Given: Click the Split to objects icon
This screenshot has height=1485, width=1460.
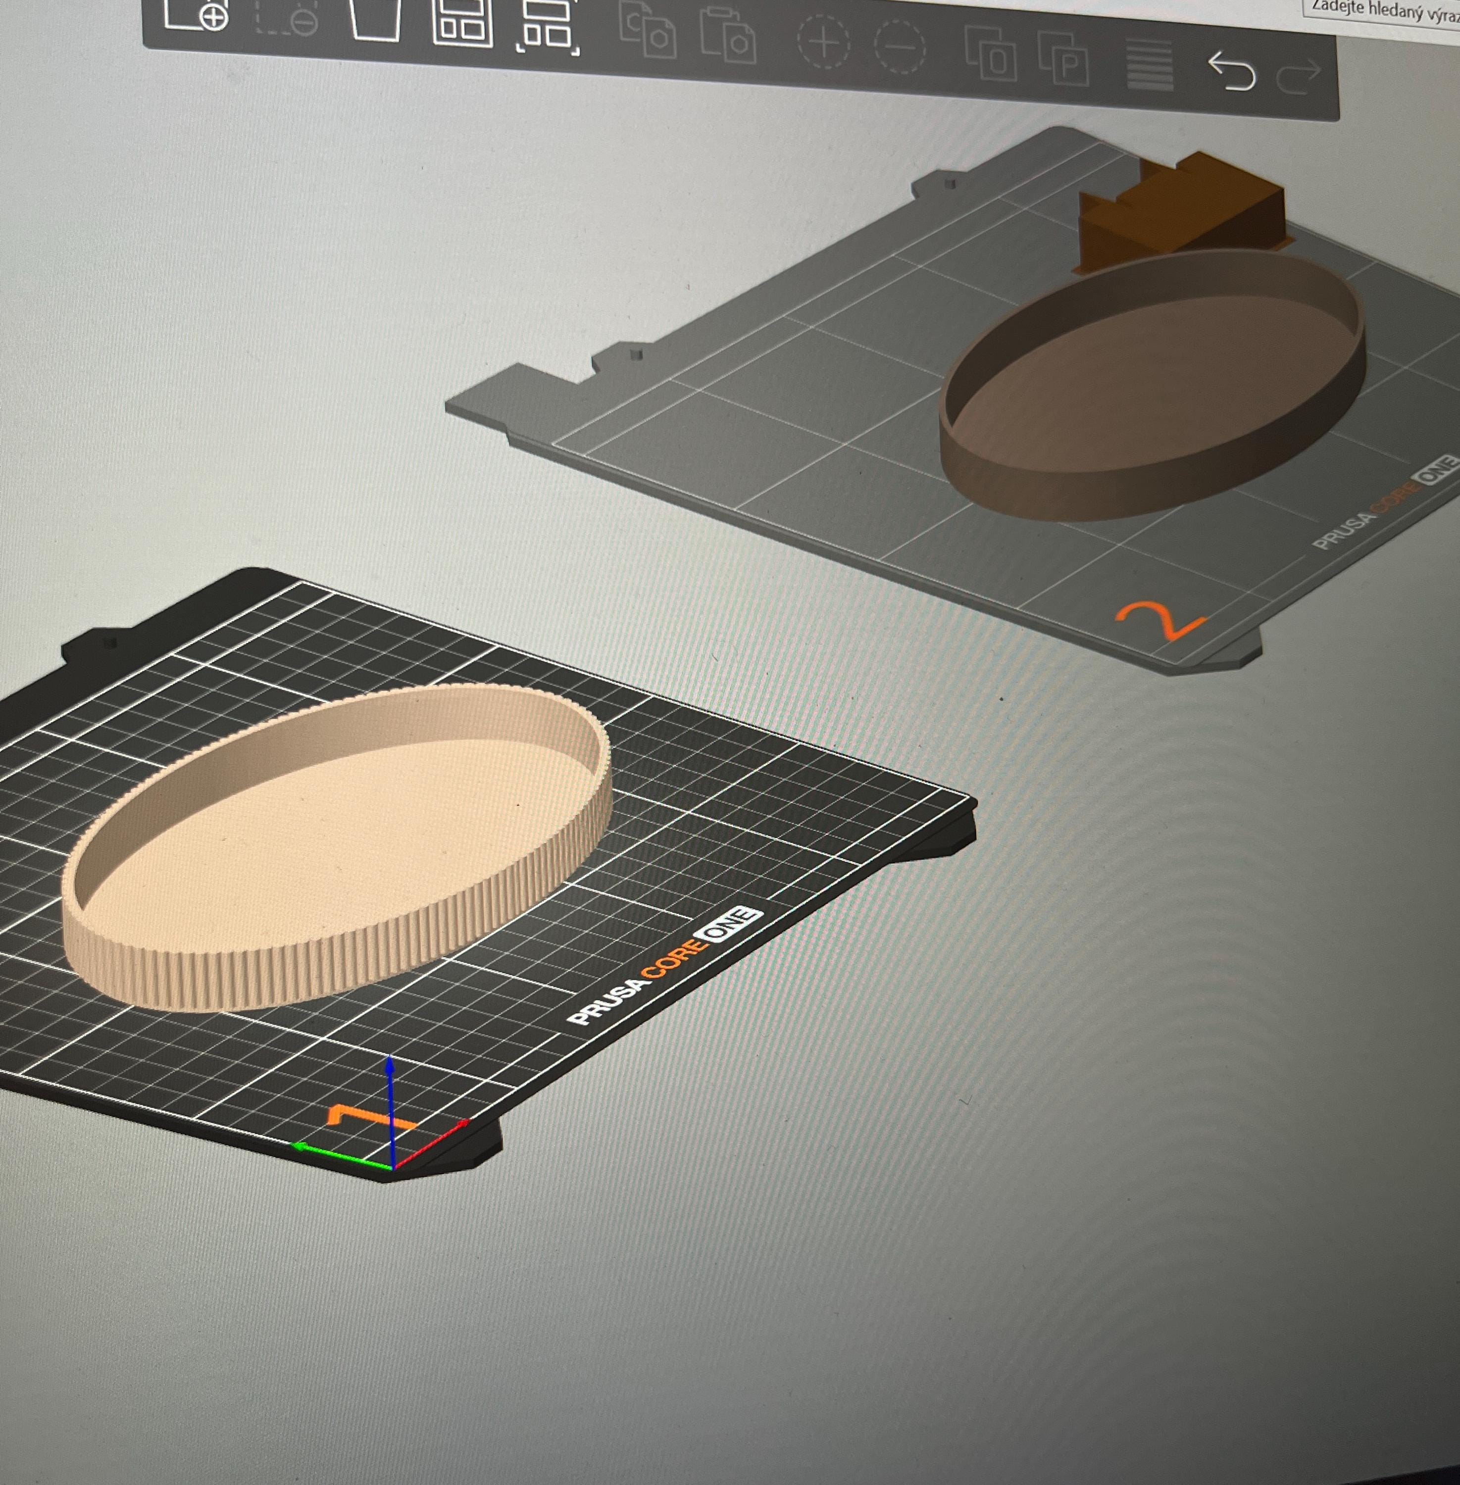Looking at the screenshot, I should pyautogui.click(x=991, y=53).
